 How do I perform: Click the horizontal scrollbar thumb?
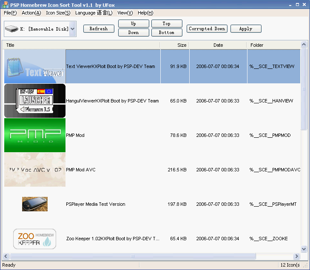[x=133, y=256]
